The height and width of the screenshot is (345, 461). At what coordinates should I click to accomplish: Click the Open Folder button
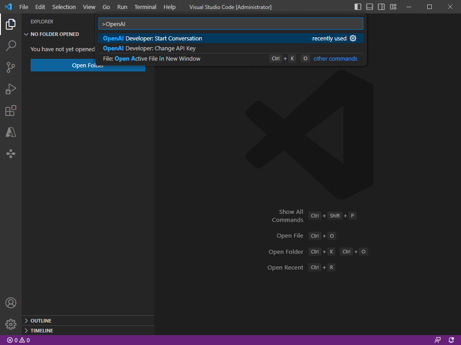pyautogui.click(x=88, y=65)
